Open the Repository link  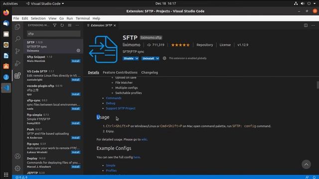pyautogui.click(x=205, y=45)
